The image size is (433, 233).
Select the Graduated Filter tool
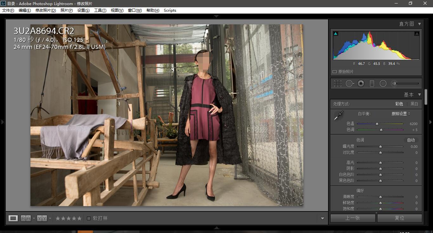point(372,84)
